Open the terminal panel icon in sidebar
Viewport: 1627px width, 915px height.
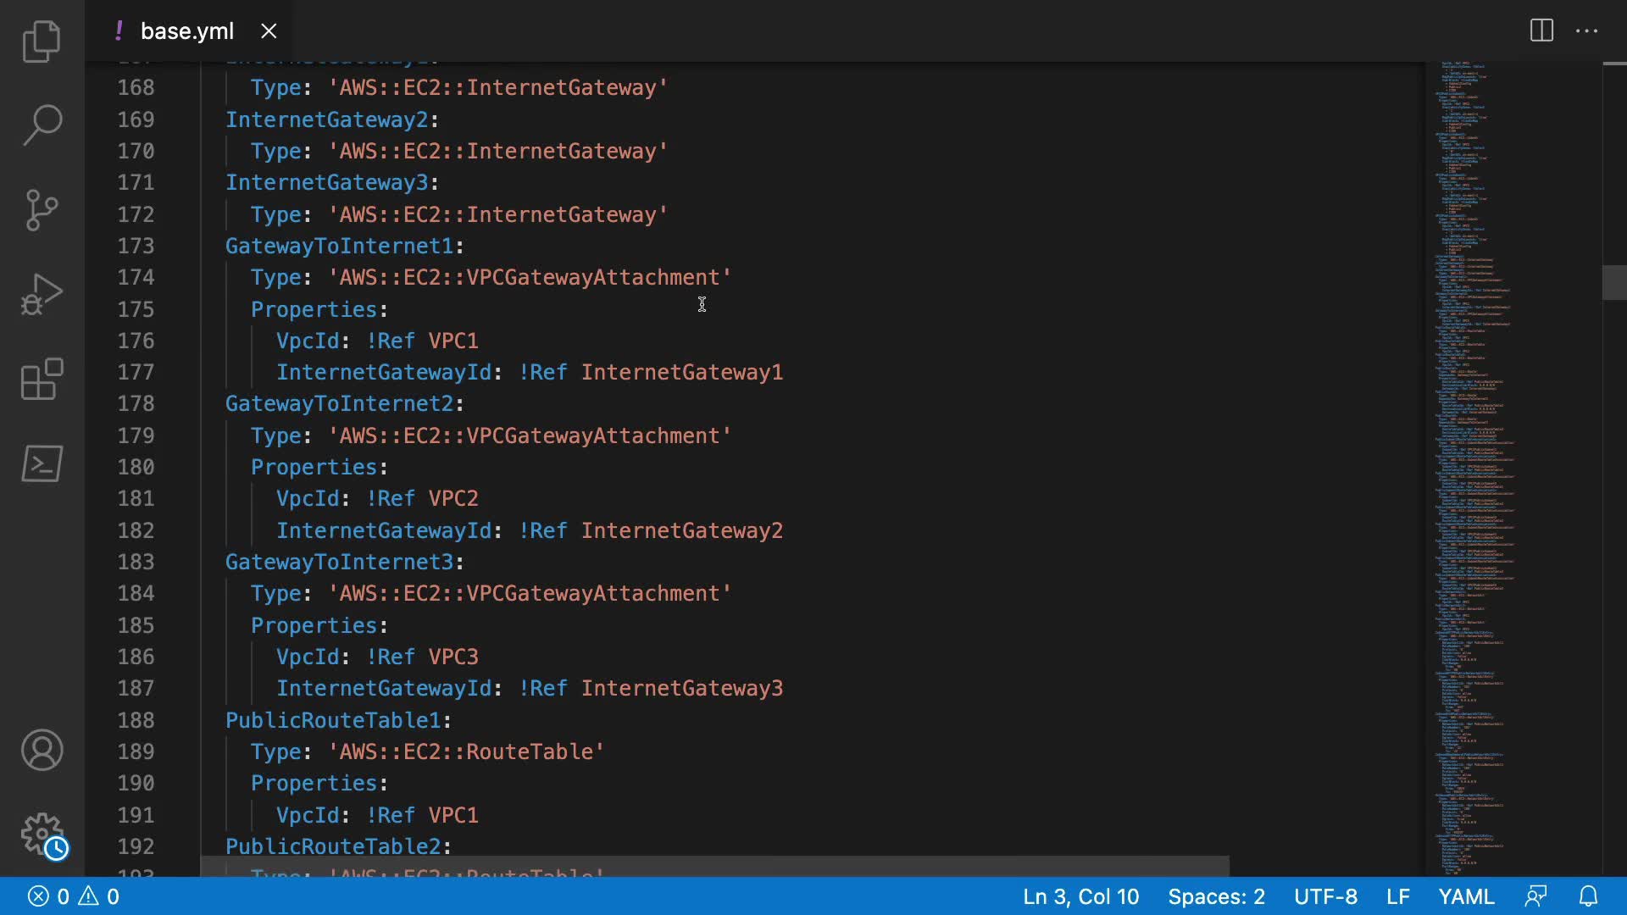click(x=42, y=463)
